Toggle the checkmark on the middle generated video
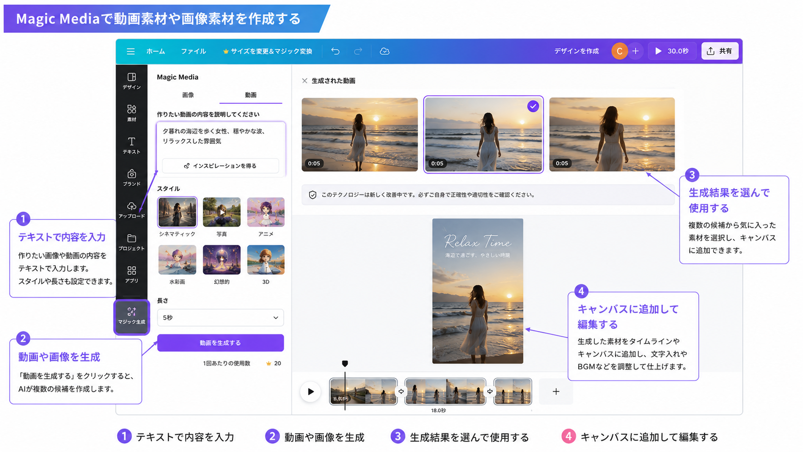The height and width of the screenshot is (452, 803). 533,106
